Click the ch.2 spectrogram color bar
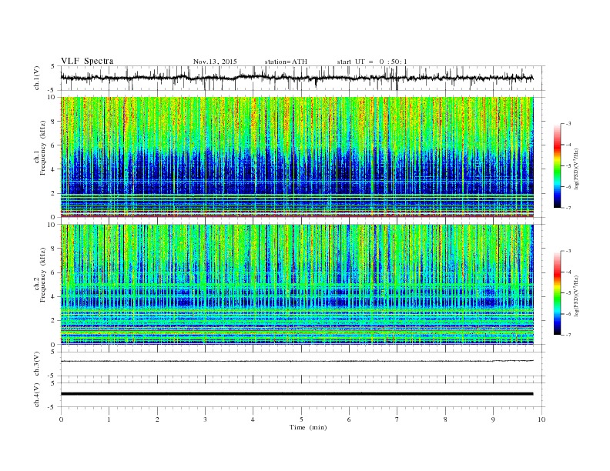The image size is (610, 471). click(x=558, y=292)
